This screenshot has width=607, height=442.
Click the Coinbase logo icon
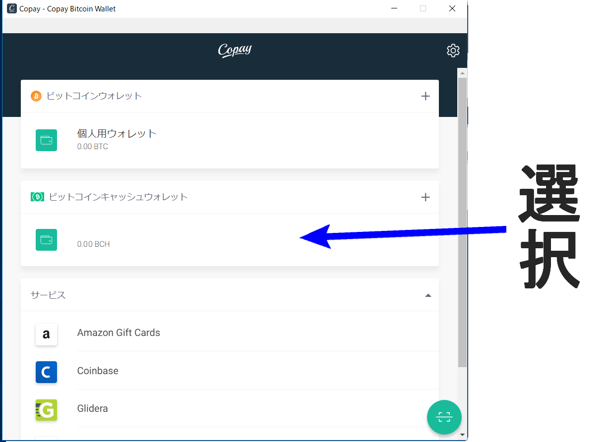(46, 372)
